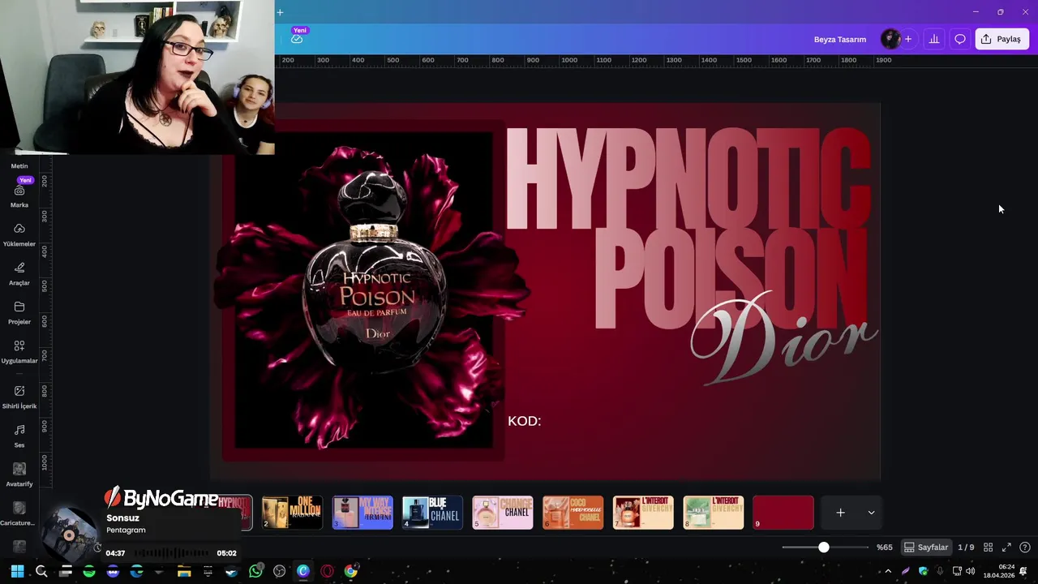This screenshot has width=1038, height=584.
Task: Select blank red page 9 thumbnail
Action: (783, 513)
